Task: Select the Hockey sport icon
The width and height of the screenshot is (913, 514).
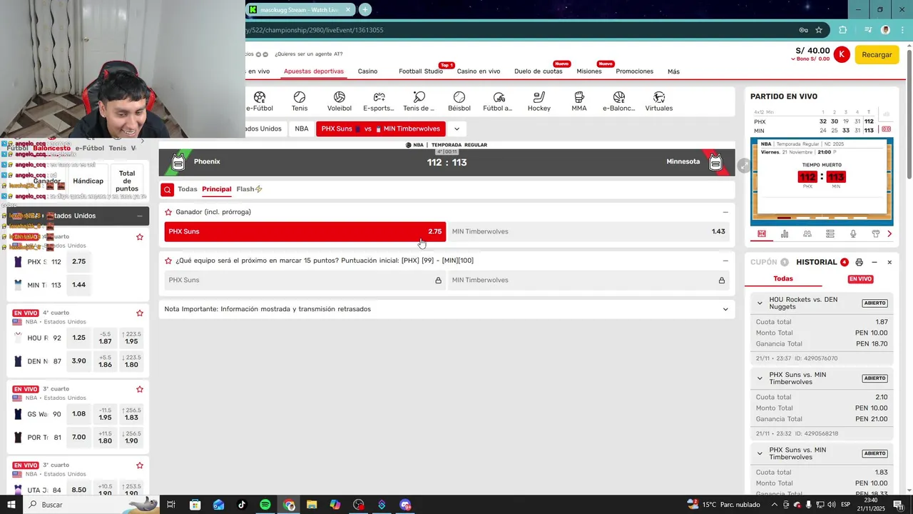Action: click(x=539, y=101)
